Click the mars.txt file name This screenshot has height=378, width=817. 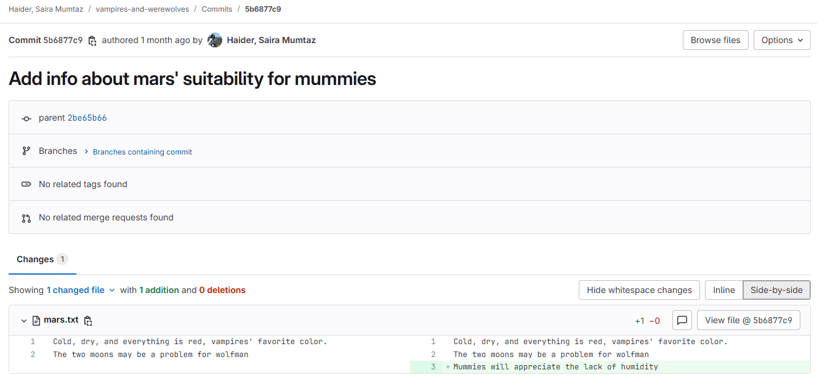coord(61,320)
